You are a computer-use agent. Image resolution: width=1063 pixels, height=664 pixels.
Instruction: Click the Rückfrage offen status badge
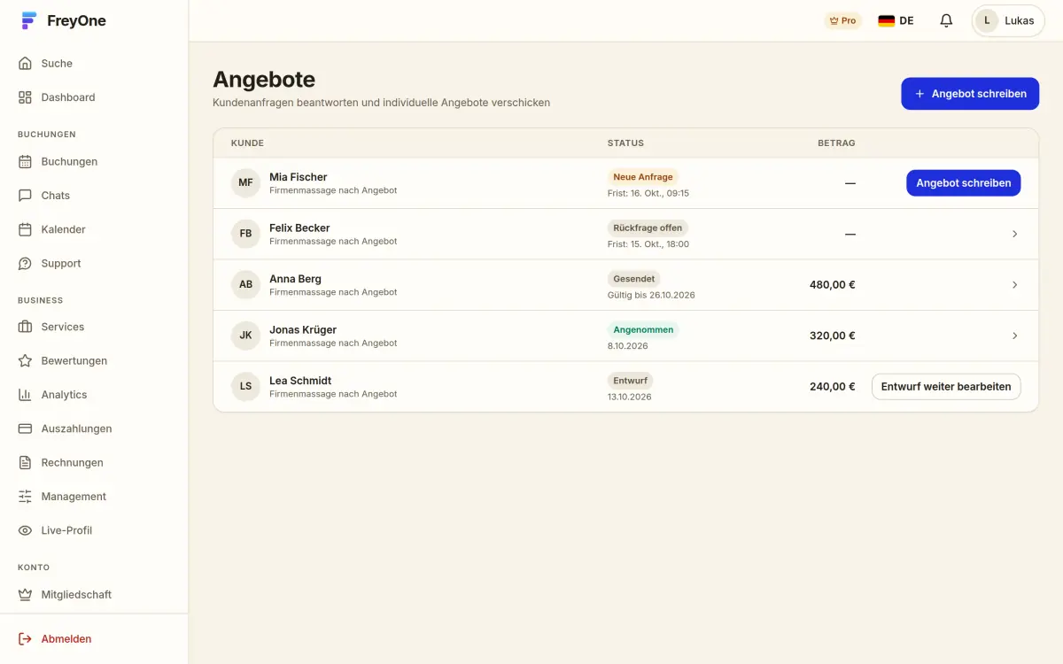(x=648, y=228)
